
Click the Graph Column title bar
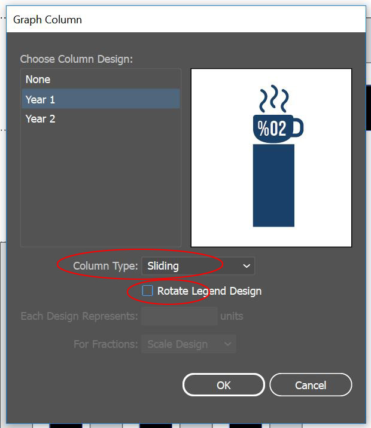pyautogui.click(x=180, y=20)
